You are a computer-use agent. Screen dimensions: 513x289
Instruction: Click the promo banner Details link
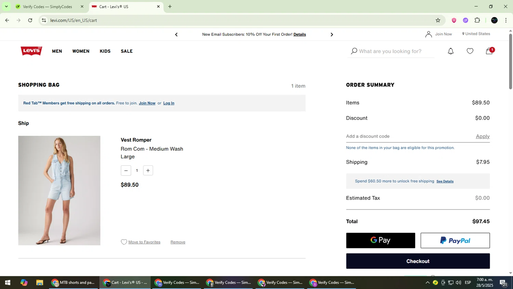pyautogui.click(x=300, y=34)
